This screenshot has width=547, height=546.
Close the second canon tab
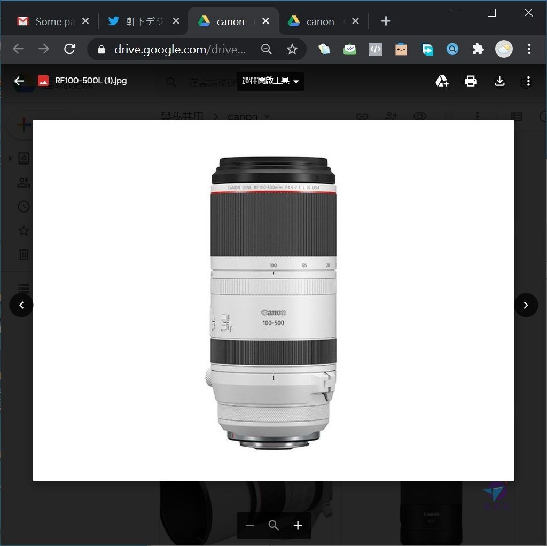[x=355, y=21]
